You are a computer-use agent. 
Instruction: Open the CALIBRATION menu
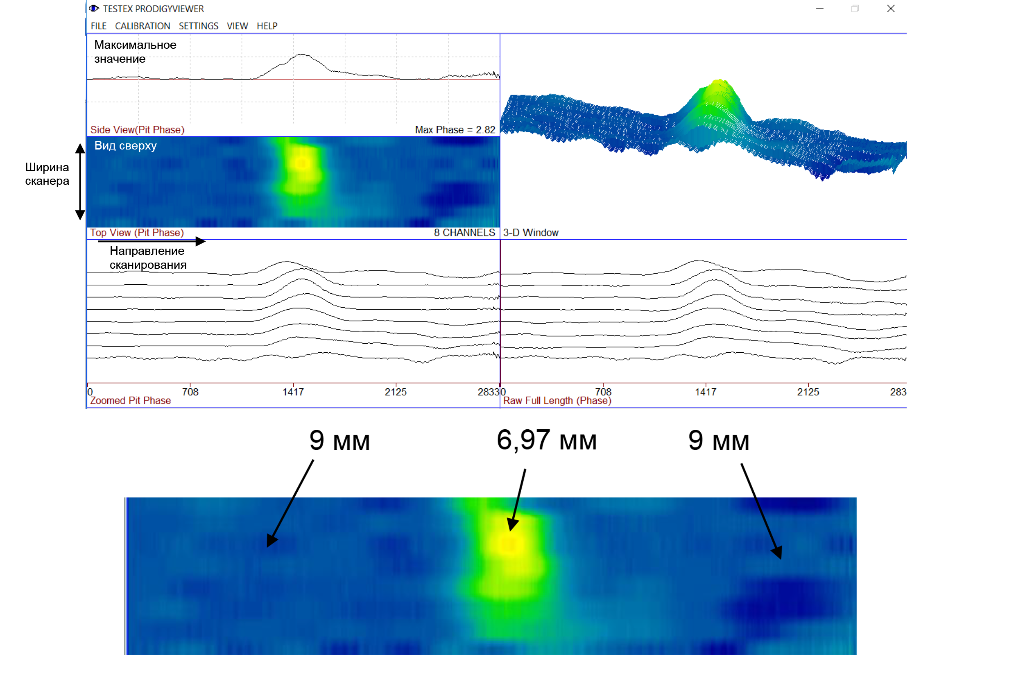(142, 26)
